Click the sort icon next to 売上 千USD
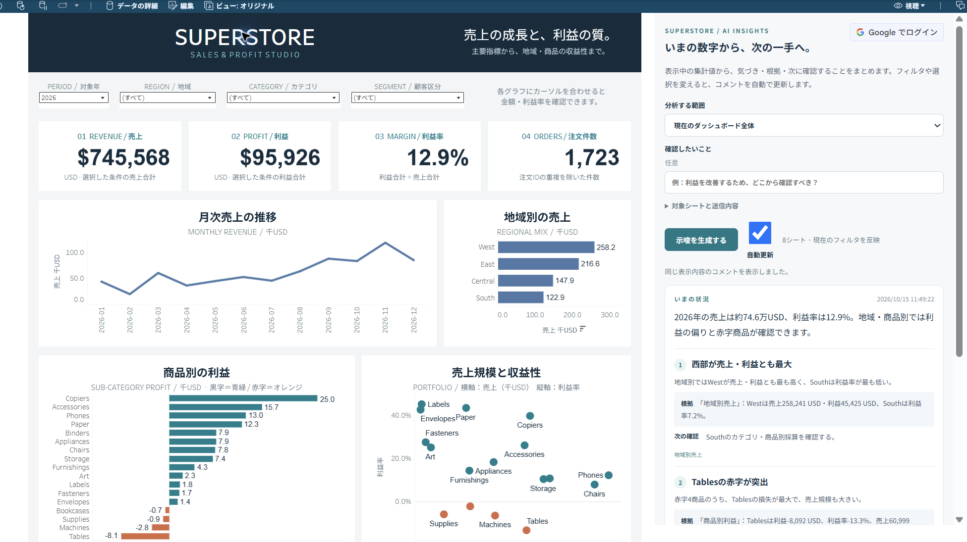The image size is (967, 542). [x=582, y=329]
